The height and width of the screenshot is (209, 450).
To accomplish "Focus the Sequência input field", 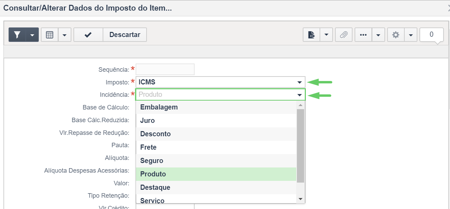I will tap(165, 69).
